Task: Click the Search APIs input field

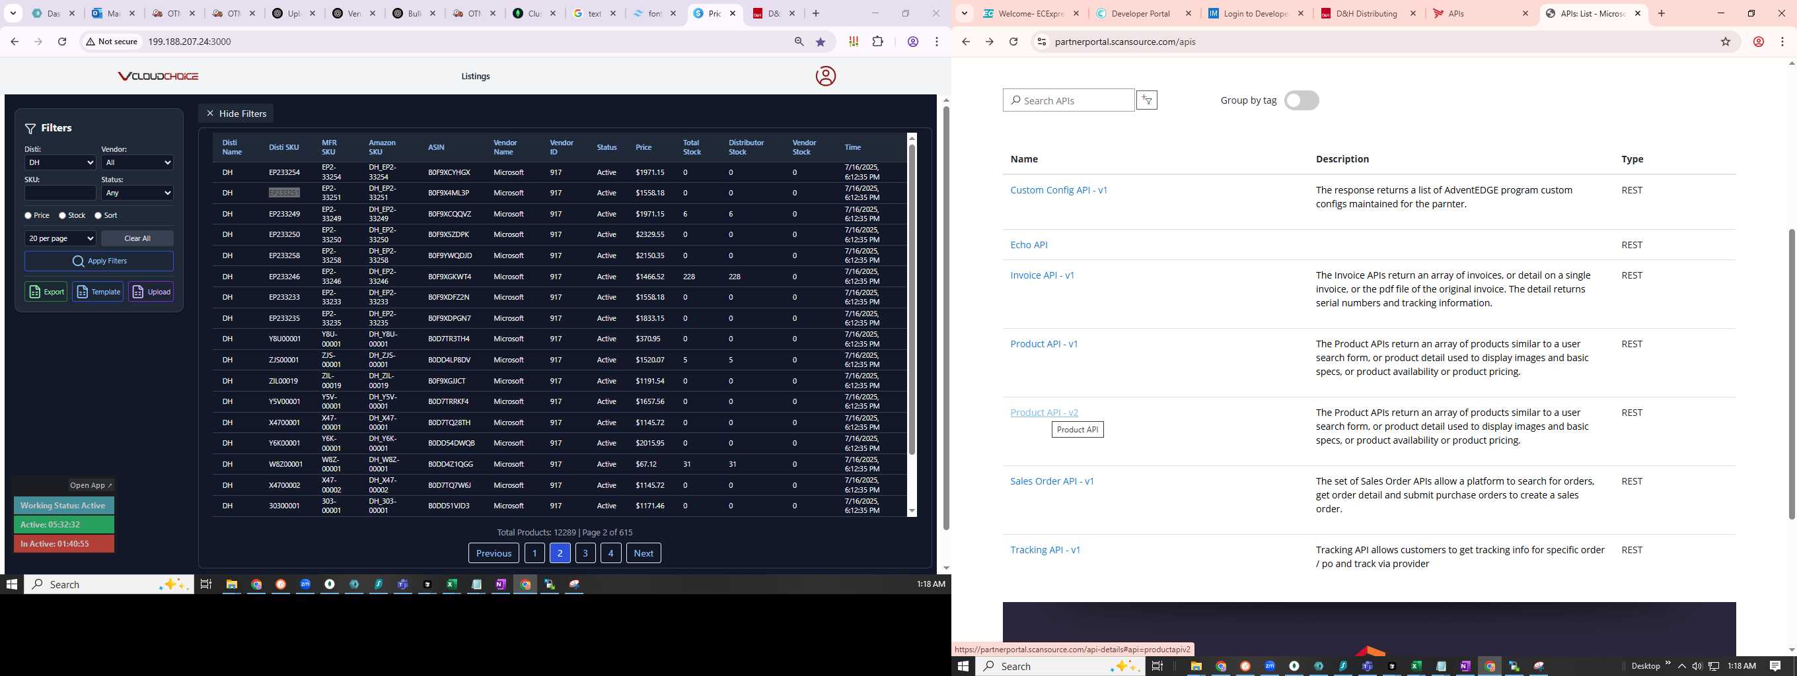Action: (1069, 100)
